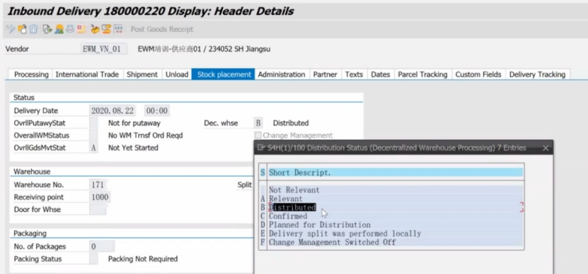Screen dimensions: 588x274
Task: Switch to the Unload tab
Action: pos(177,74)
